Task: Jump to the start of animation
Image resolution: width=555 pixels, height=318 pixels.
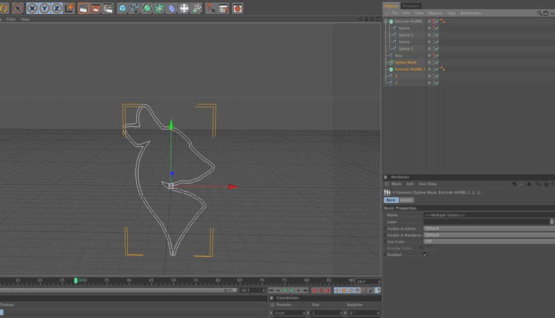Action: click(271, 290)
